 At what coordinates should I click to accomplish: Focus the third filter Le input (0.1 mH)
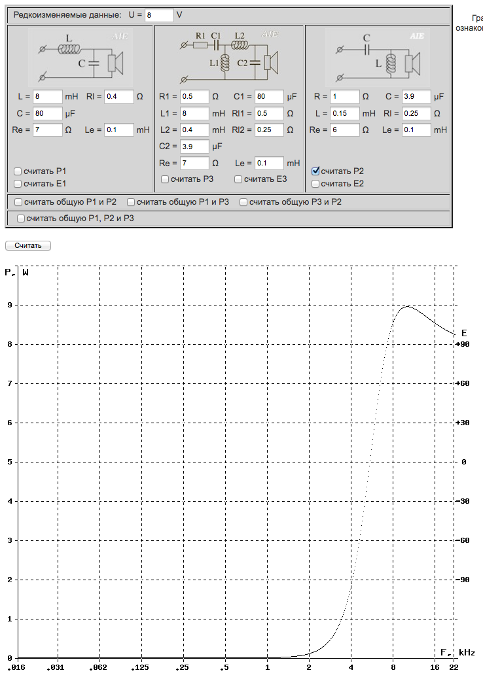[x=416, y=130]
